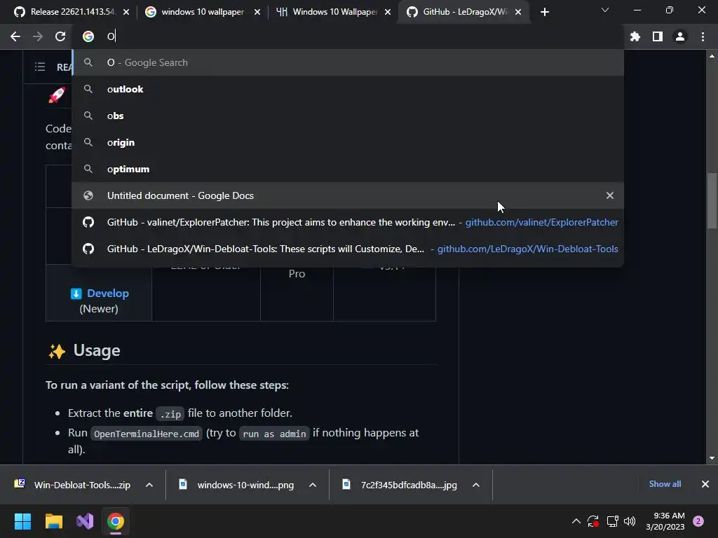The height and width of the screenshot is (538, 718).
Task: Select the GitHub - LeDragoX tab
Action: [x=463, y=12]
